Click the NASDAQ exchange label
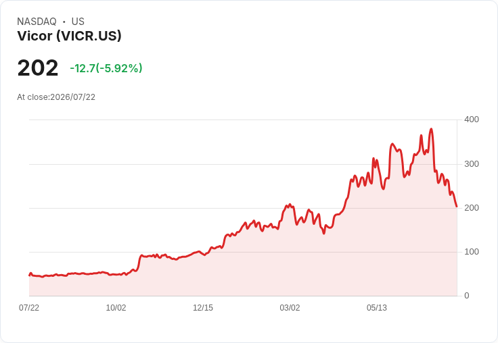Screen dimensions: 498x343 (37, 22)
